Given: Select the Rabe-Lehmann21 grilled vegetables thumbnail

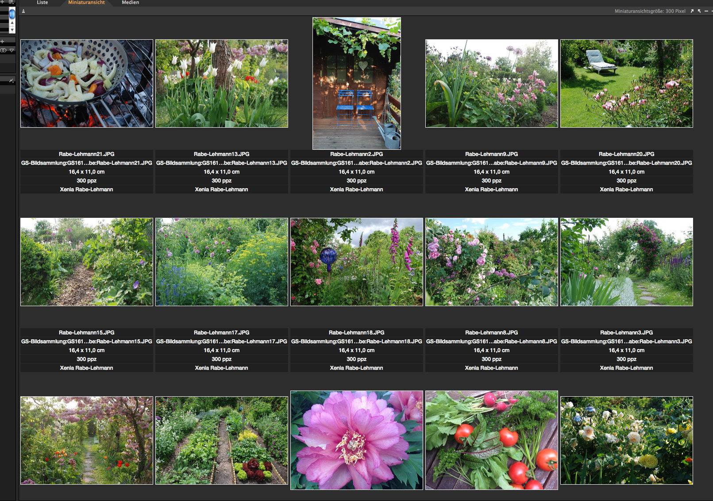Looking at the screenshot, I should [x=87, y=83].
